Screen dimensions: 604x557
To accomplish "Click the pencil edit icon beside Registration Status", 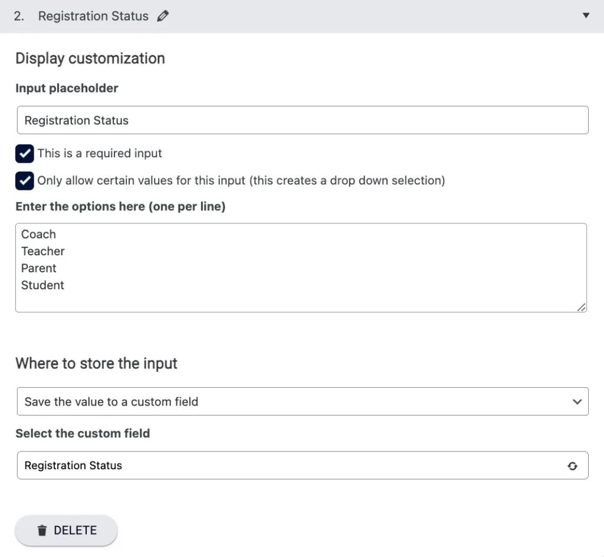I will click(x=163, y=16).
